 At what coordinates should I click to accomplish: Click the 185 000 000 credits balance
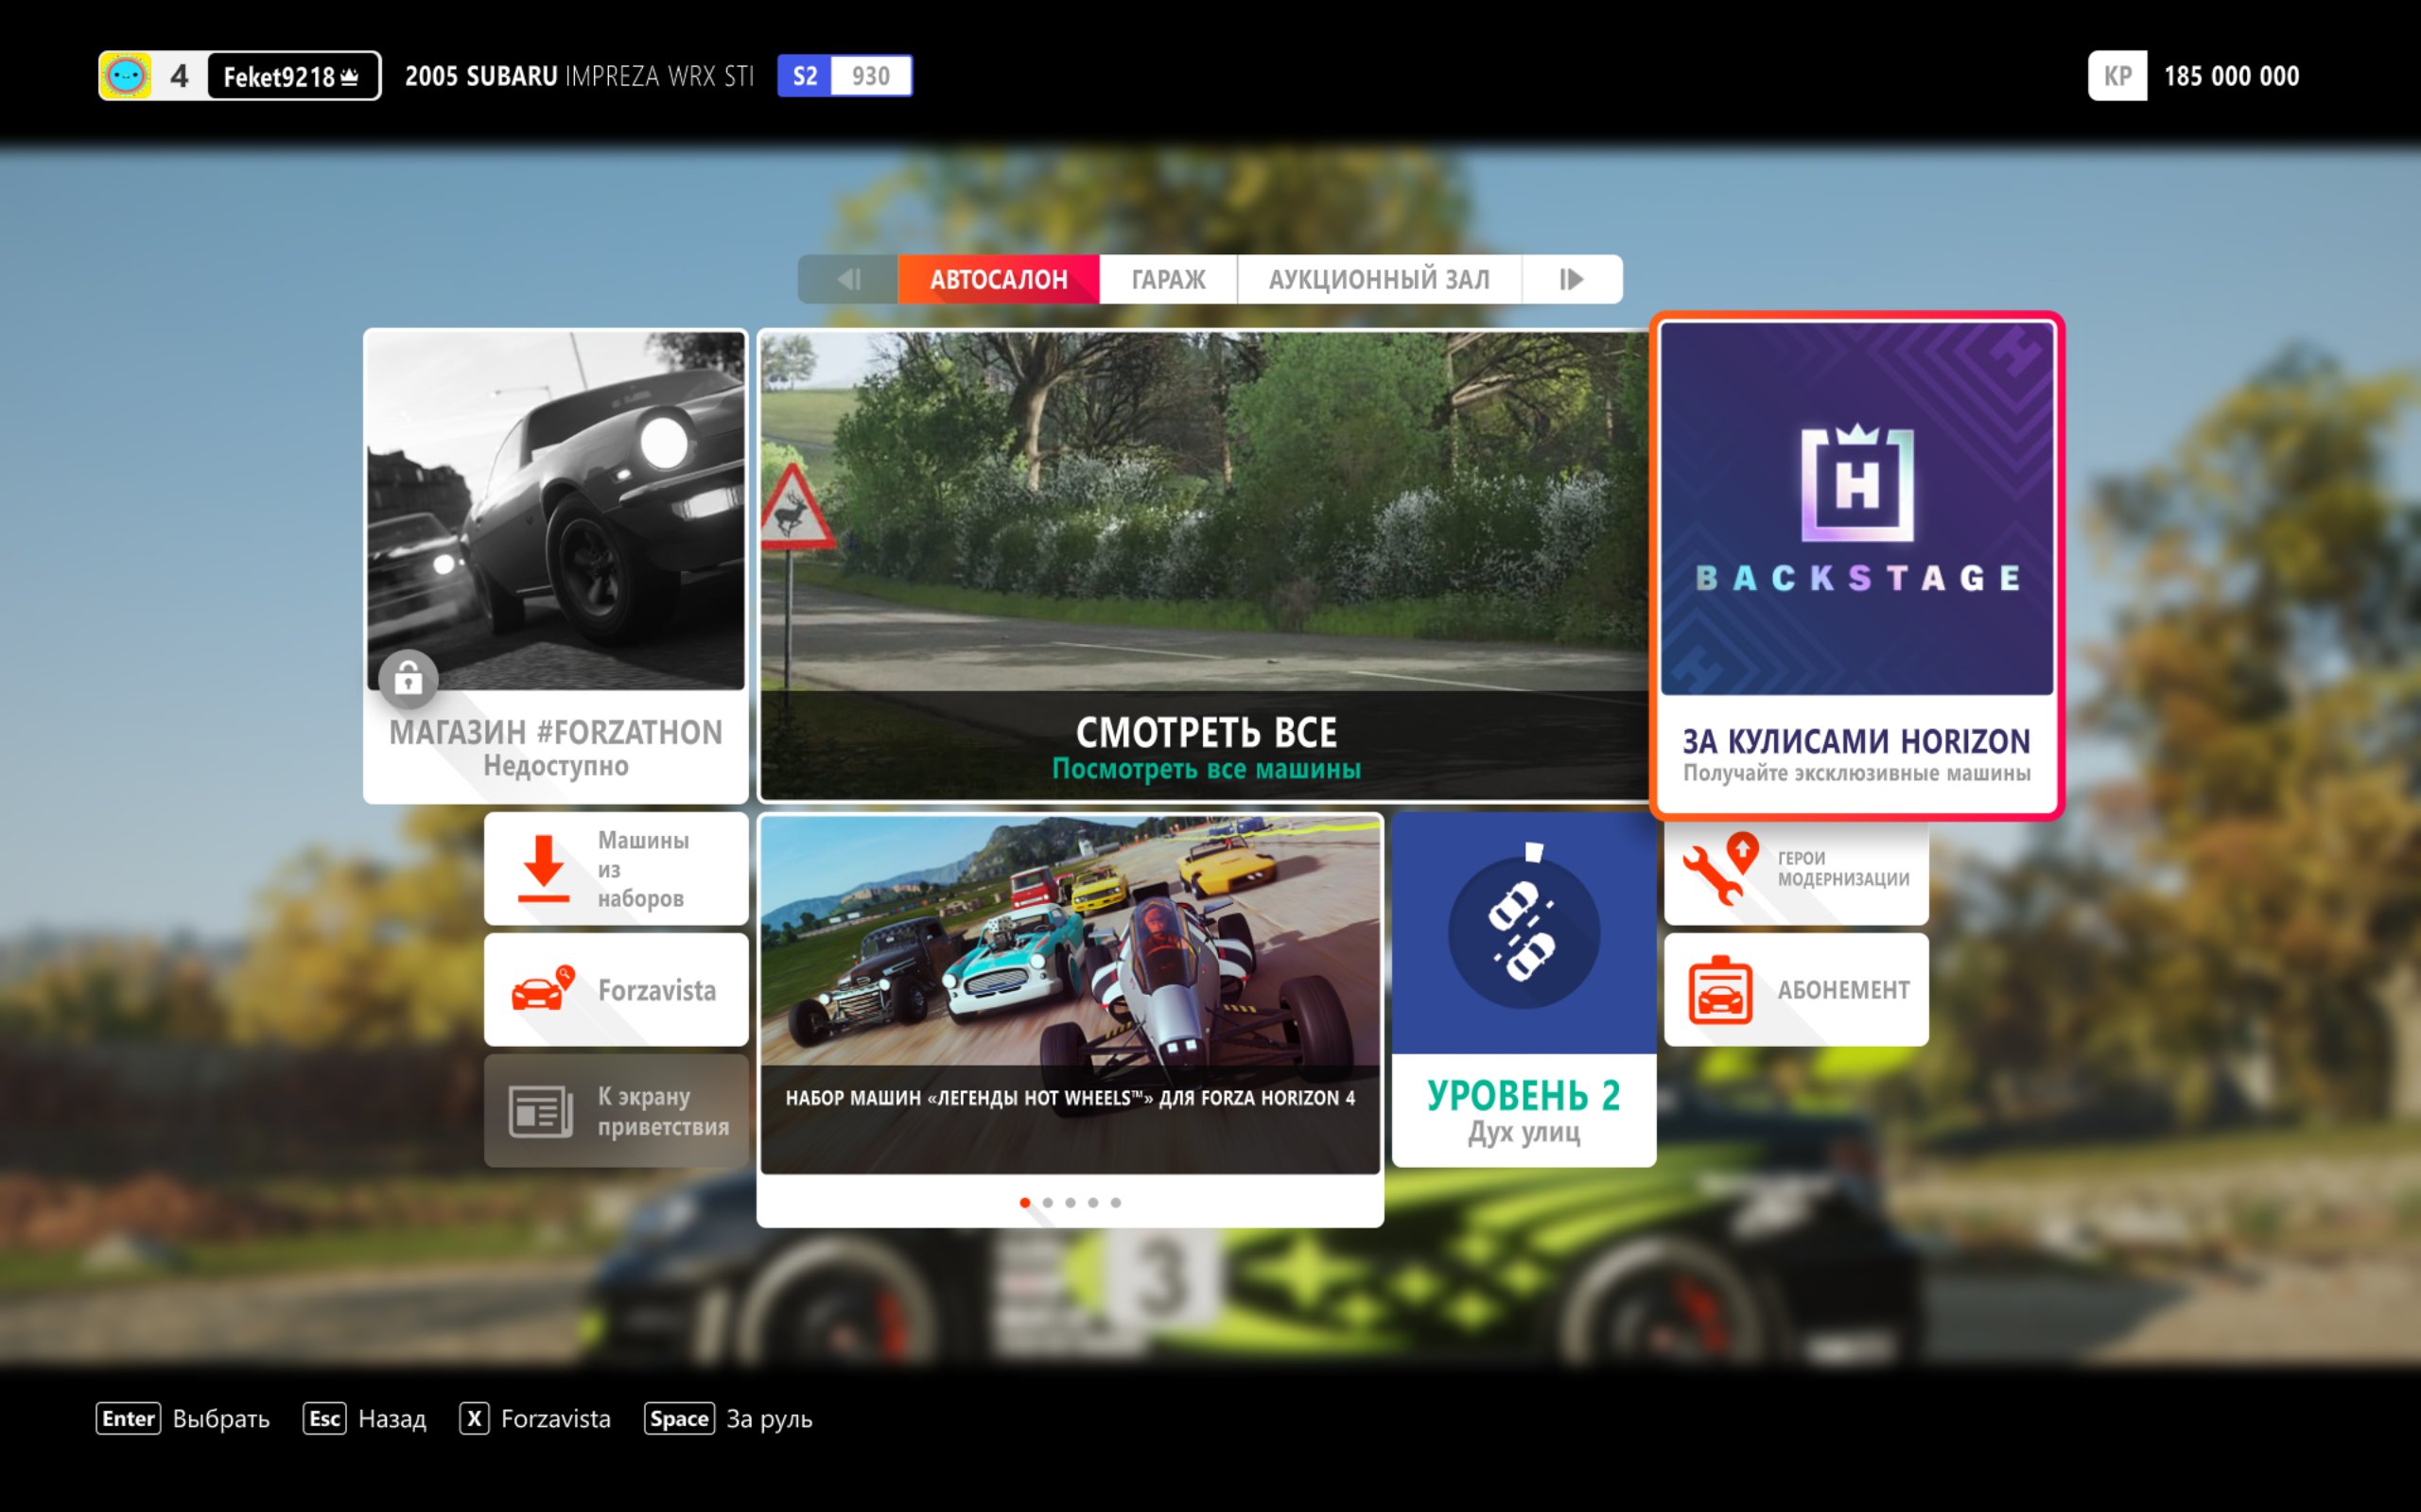click(2231, 76)
